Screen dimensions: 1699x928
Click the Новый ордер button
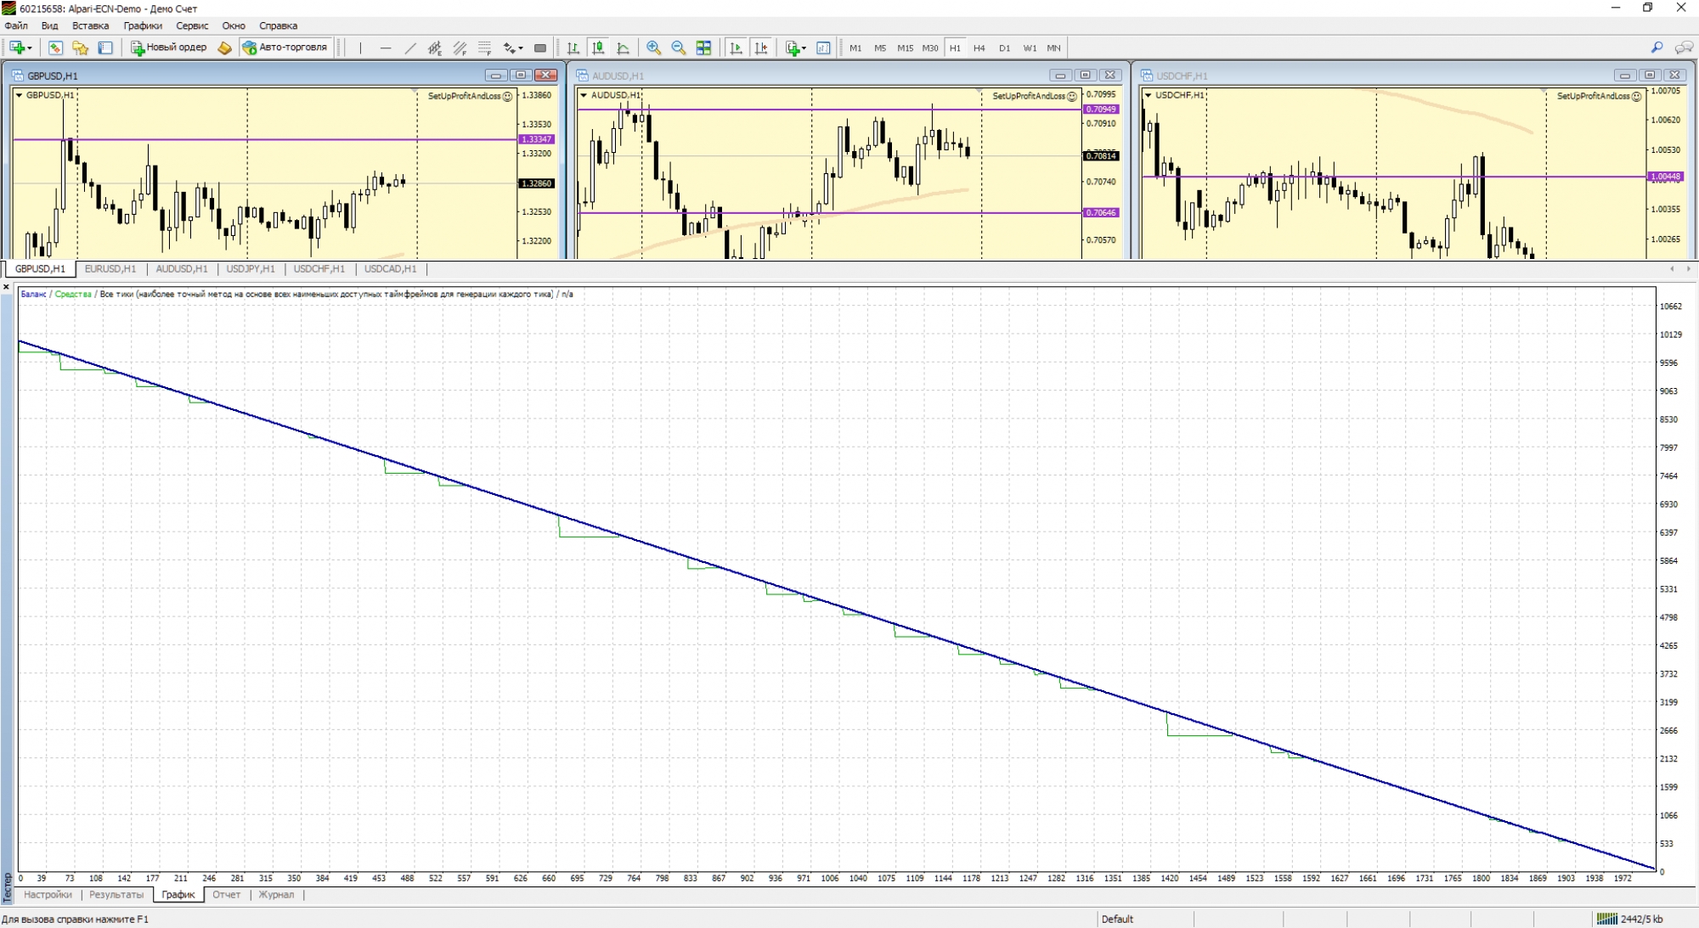click(169, 48)
